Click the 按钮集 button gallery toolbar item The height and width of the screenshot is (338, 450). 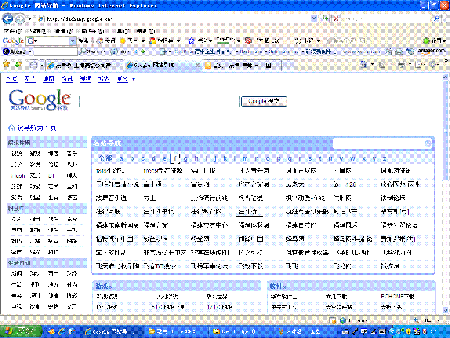pyautogui.click(x=162, y=41)
